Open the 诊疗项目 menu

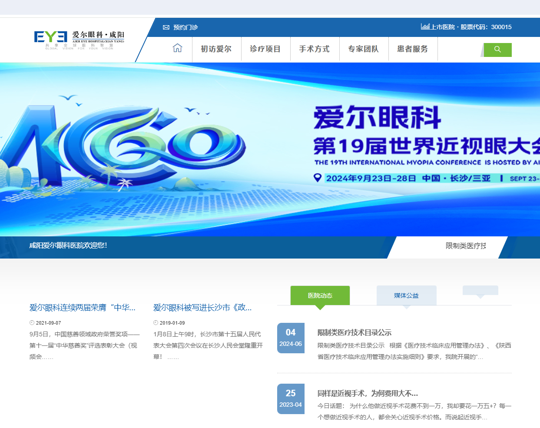click(x=265, y=49)
